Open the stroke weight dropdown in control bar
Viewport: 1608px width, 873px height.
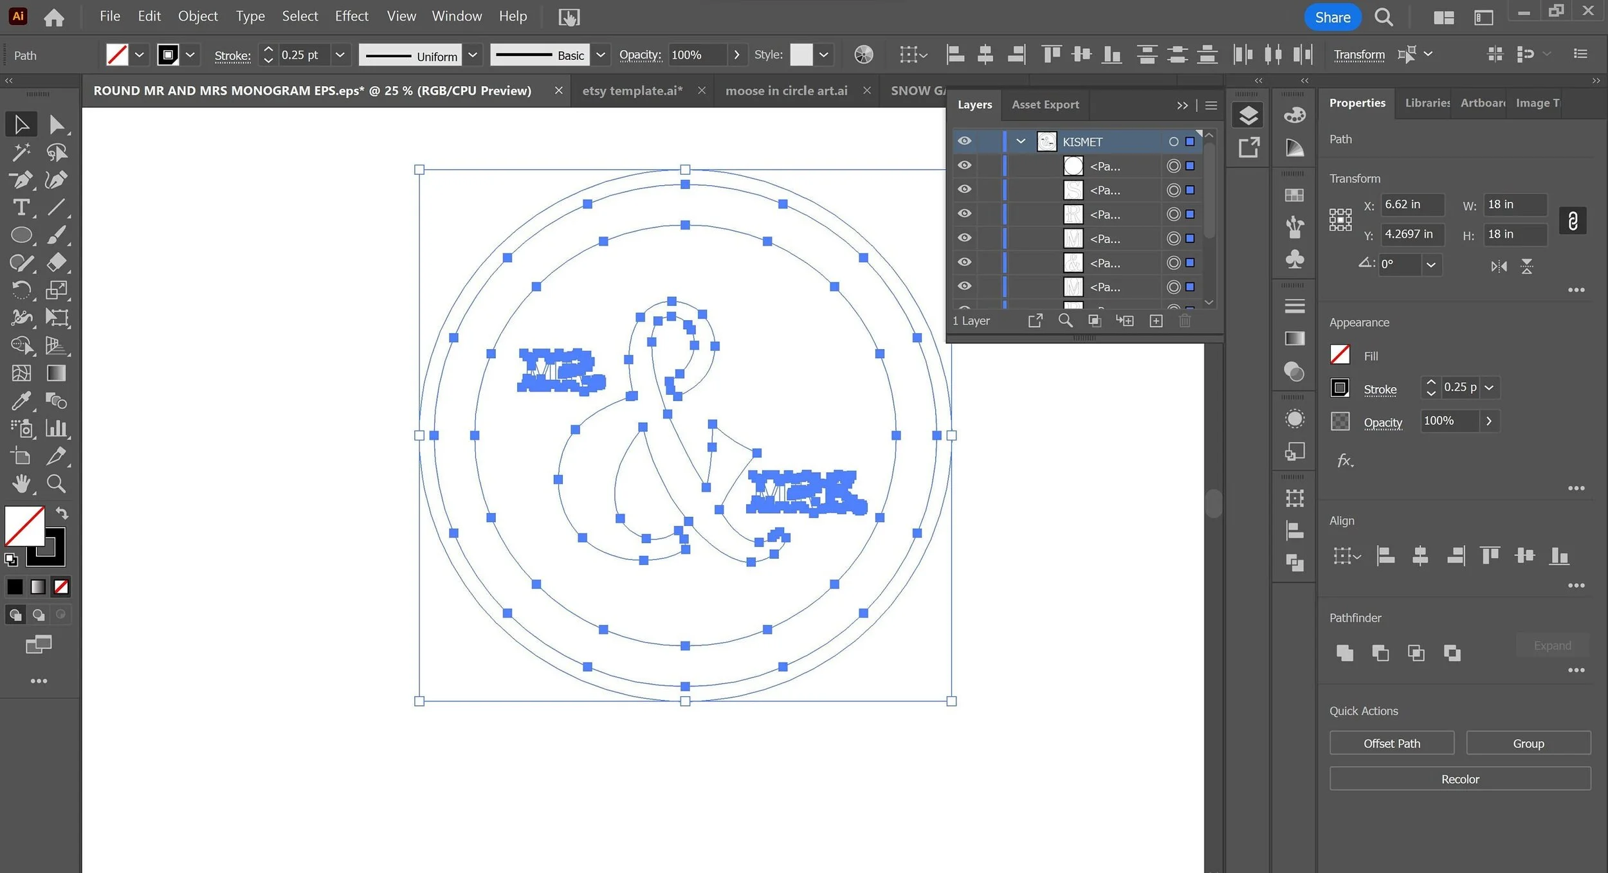(x=340, y=55)
